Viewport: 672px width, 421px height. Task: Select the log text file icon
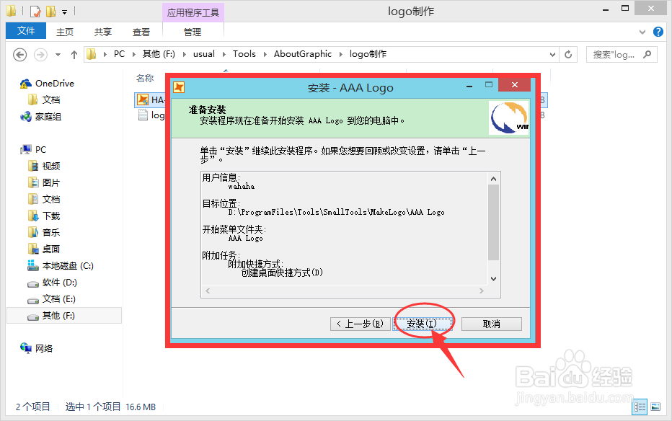coord(143,115)
